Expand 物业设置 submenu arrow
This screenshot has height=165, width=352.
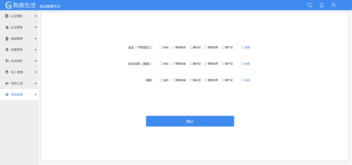[x=36, y=95]
